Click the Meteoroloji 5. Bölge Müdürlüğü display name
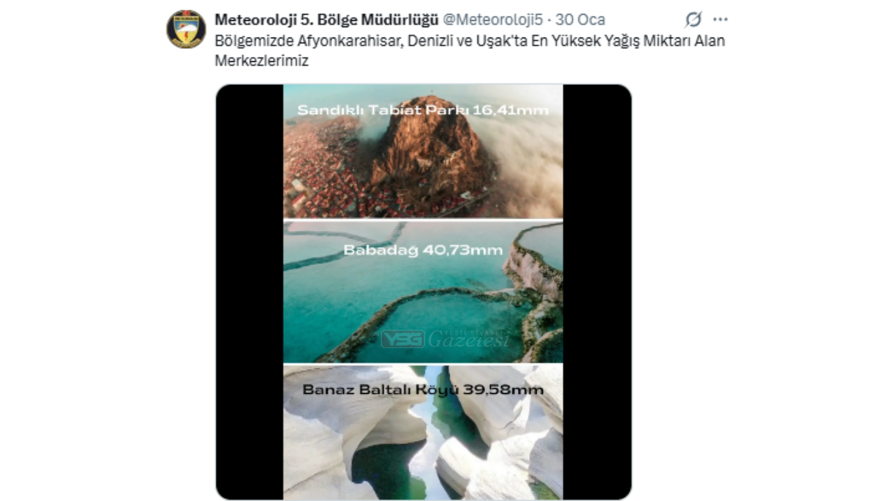Screen dimensions: 891x501 coord(326,19)
